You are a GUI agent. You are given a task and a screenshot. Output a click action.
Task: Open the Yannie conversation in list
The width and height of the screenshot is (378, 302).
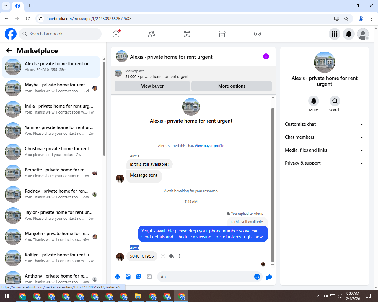tap(51, 131)
